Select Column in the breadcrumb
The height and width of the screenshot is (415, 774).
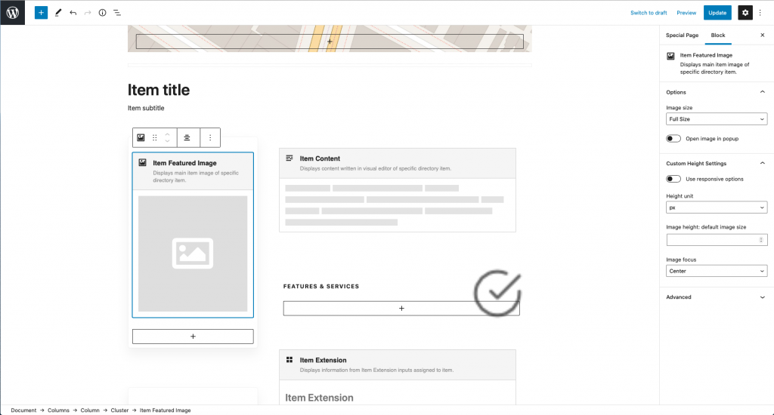90,410
